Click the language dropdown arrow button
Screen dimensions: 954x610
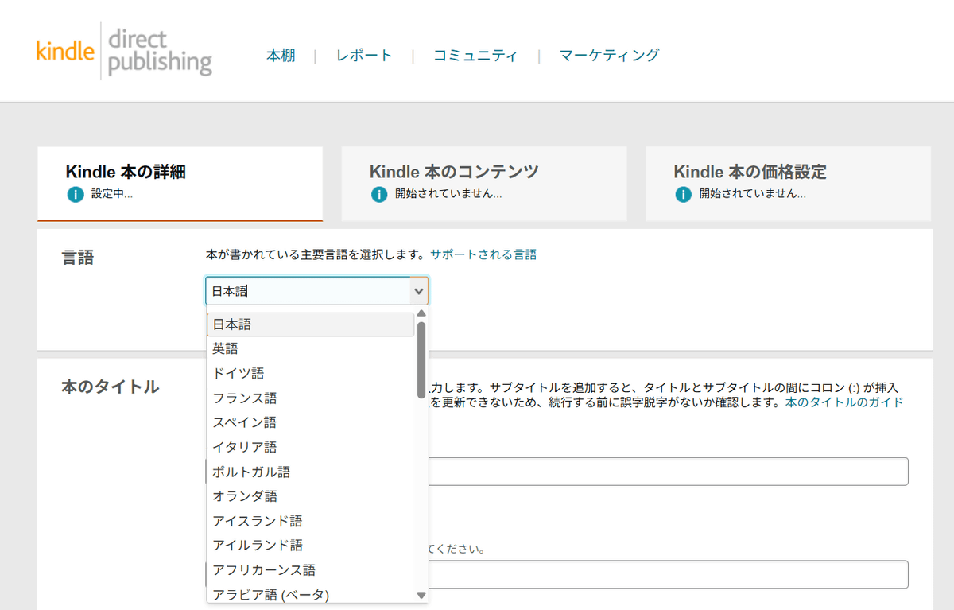[418, 292]
